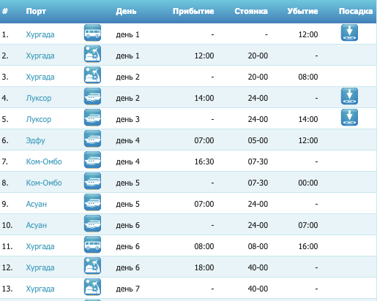The width and height of the screenshot is (388, 301).
Task: Open the Ком-Омбо link in row 7
Action: (44, 161)
